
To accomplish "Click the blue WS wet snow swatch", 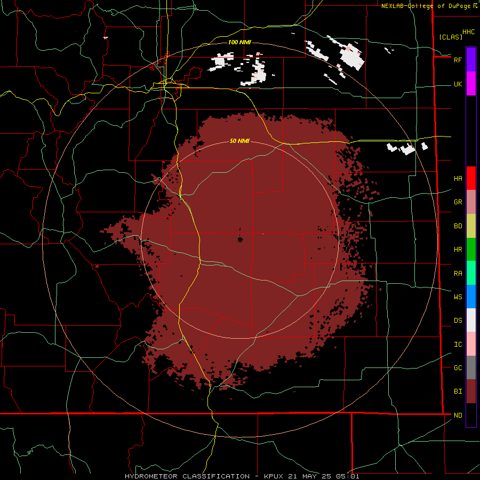I will pyautogui.click(x=471, y=297).
